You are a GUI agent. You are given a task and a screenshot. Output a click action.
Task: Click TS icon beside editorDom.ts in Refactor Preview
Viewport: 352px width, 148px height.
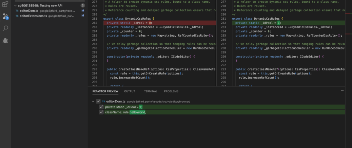tap(103, 102)
